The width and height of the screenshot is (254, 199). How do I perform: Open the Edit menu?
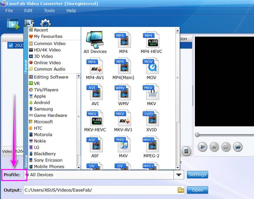(28, 10)
